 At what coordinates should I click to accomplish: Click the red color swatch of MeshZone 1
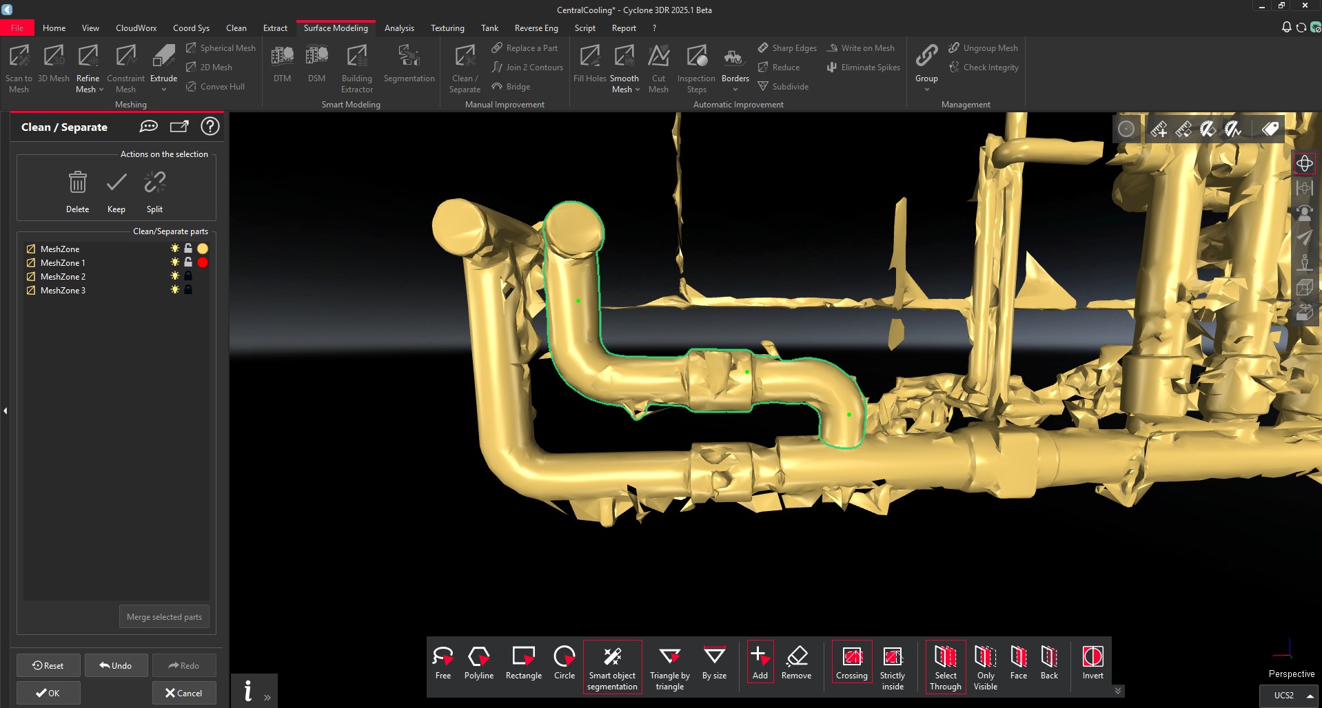203,262
